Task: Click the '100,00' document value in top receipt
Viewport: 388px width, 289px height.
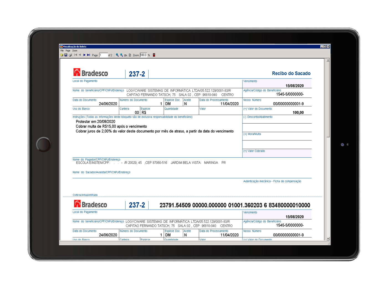Action: 298,113
